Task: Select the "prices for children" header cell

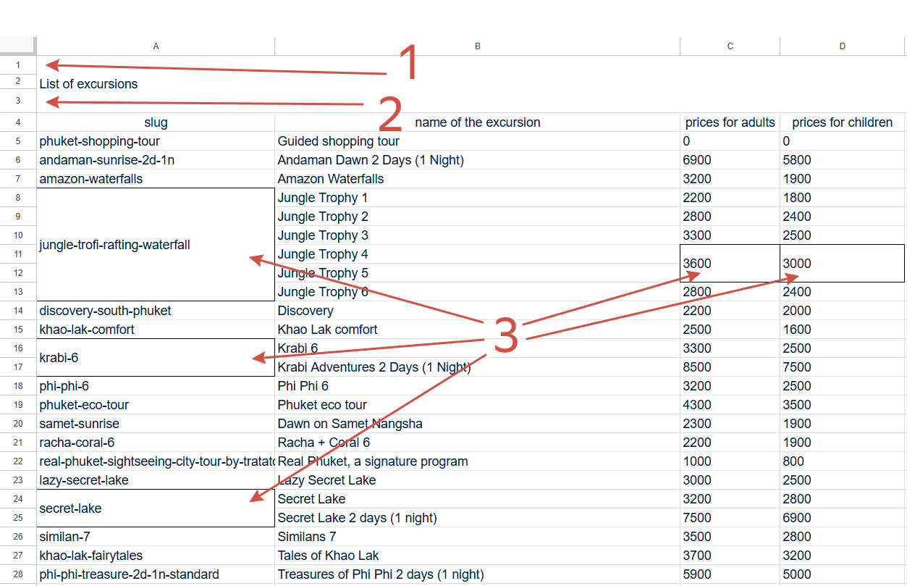Action: [843, 122]
